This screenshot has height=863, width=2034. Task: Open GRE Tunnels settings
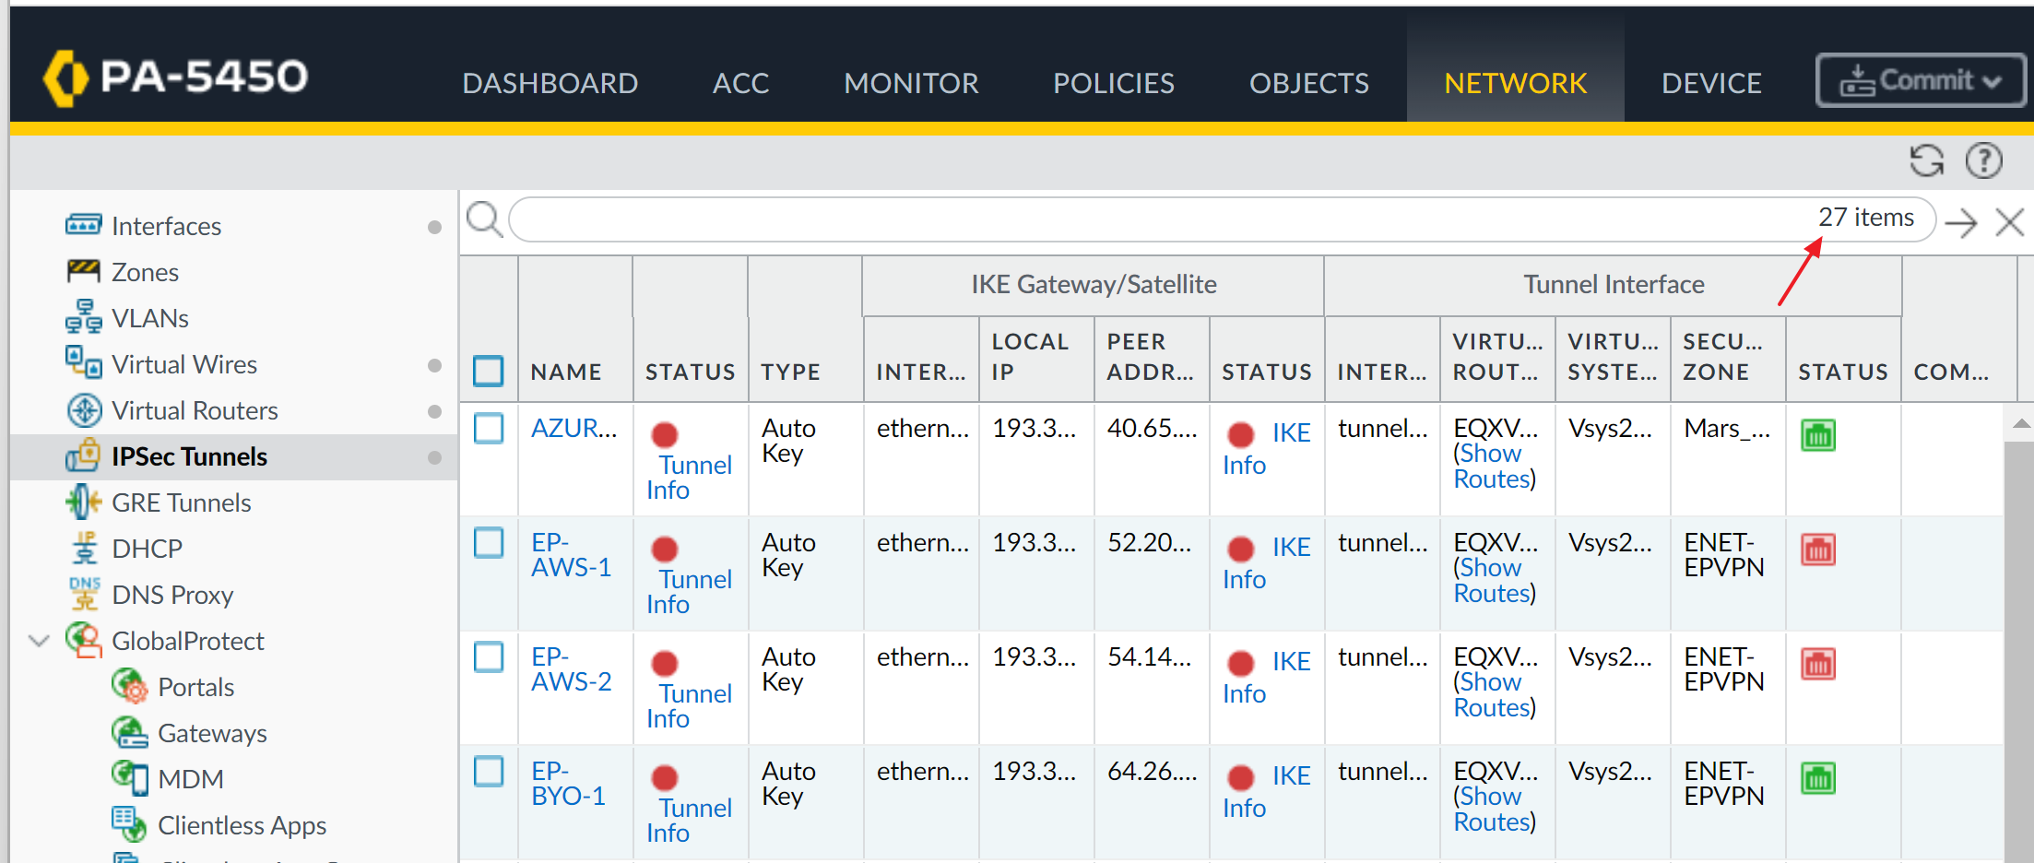[x=182, y=502]
